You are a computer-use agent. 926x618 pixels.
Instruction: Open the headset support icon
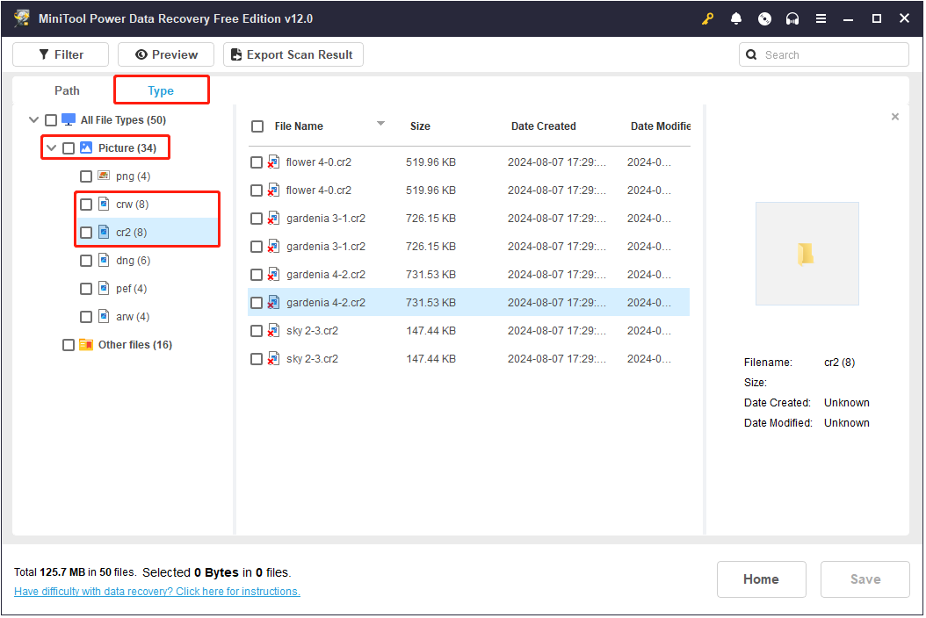coord(792,19)
